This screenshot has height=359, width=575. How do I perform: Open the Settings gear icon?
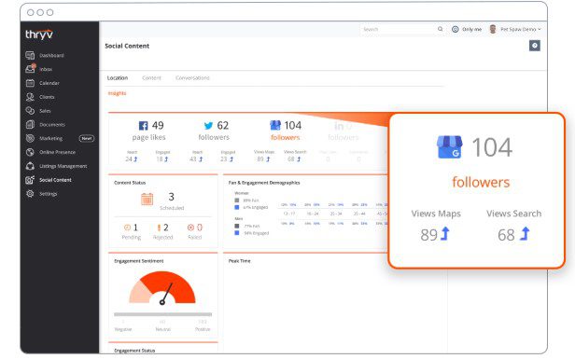click(30, 194)
